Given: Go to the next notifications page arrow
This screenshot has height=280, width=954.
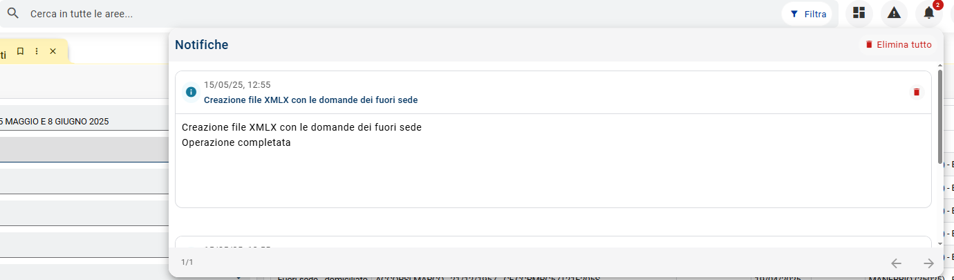Looking at the screenshot, I should [x=928, y=263].
